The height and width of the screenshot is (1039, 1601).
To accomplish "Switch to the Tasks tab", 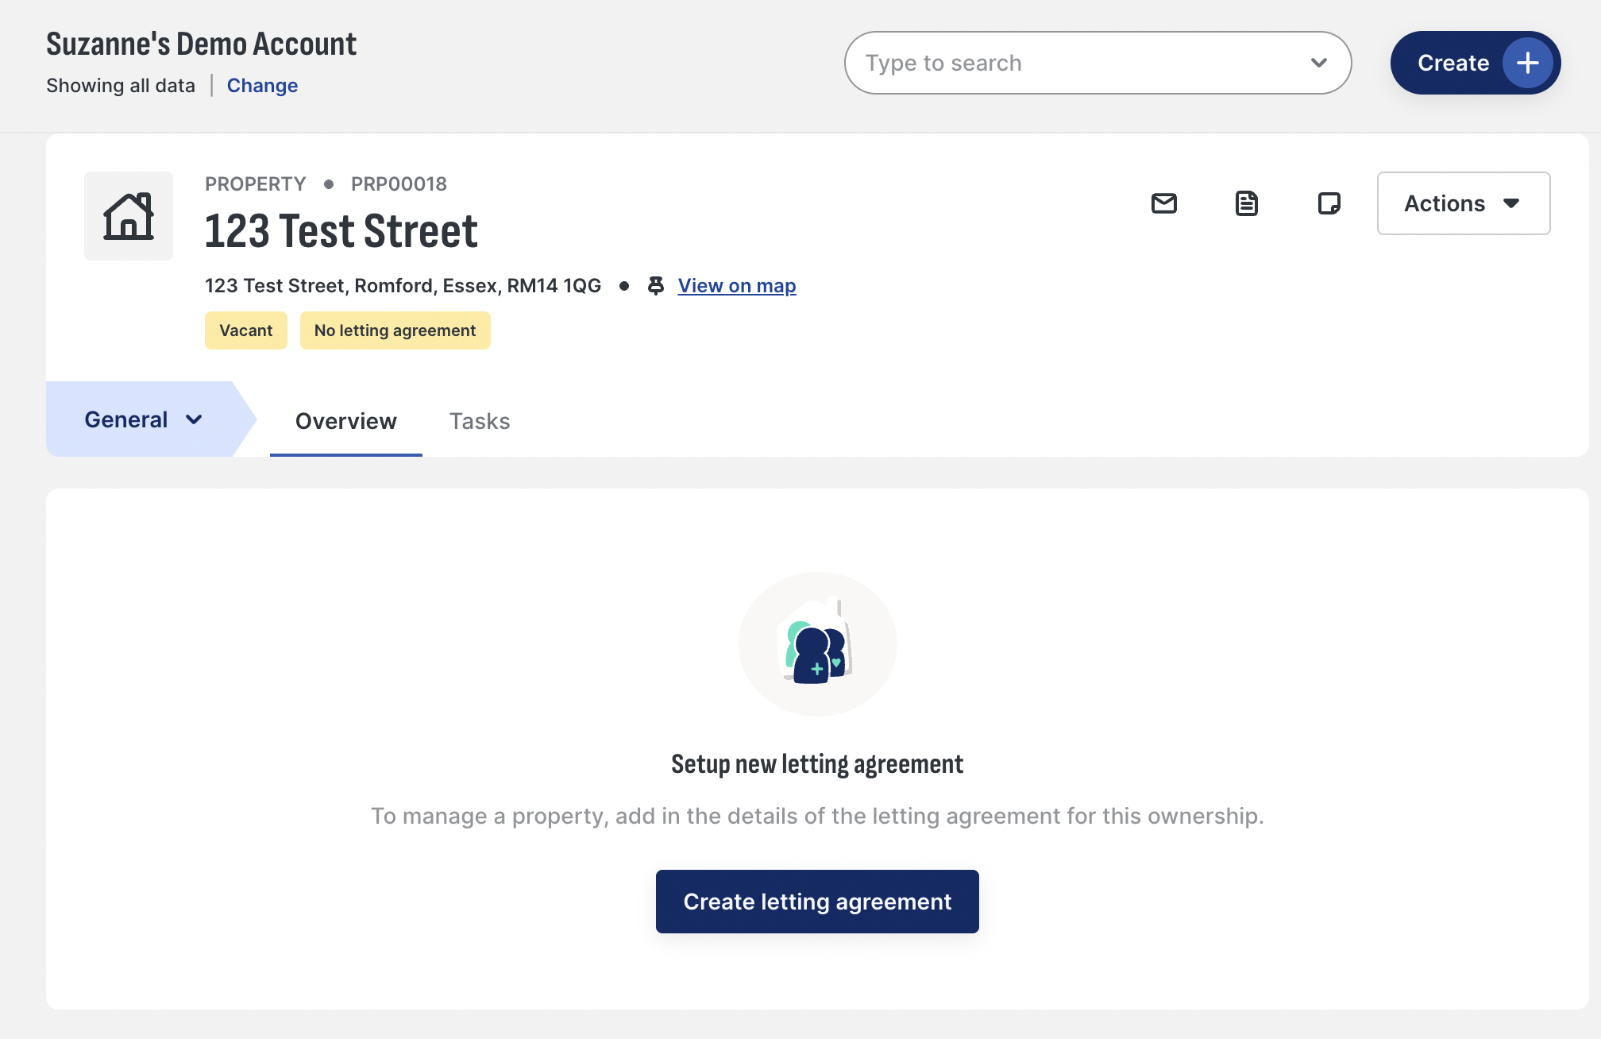I will coord(480,420).
